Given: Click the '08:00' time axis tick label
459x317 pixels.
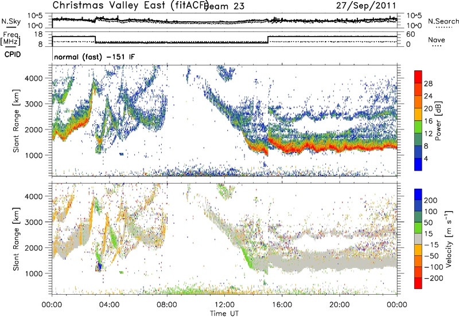Looking at the screenshot, I should (x=167, y=305).
